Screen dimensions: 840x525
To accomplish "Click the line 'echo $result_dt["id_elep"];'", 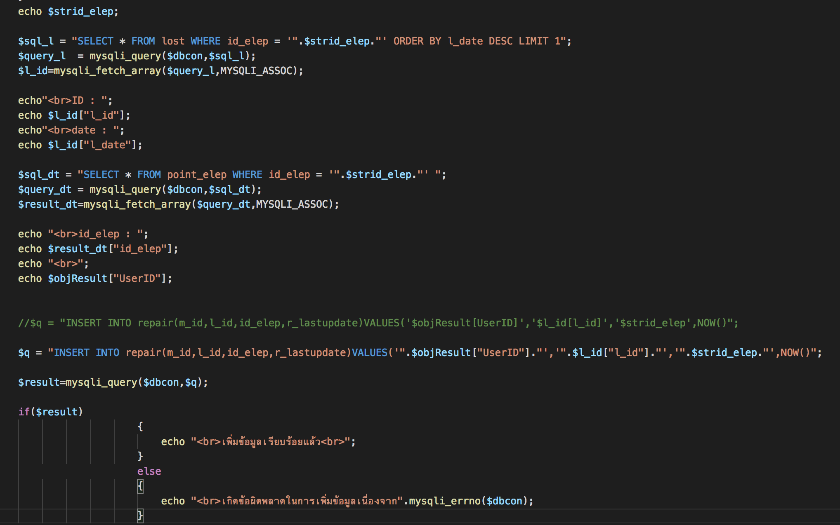I will point(98,249).
